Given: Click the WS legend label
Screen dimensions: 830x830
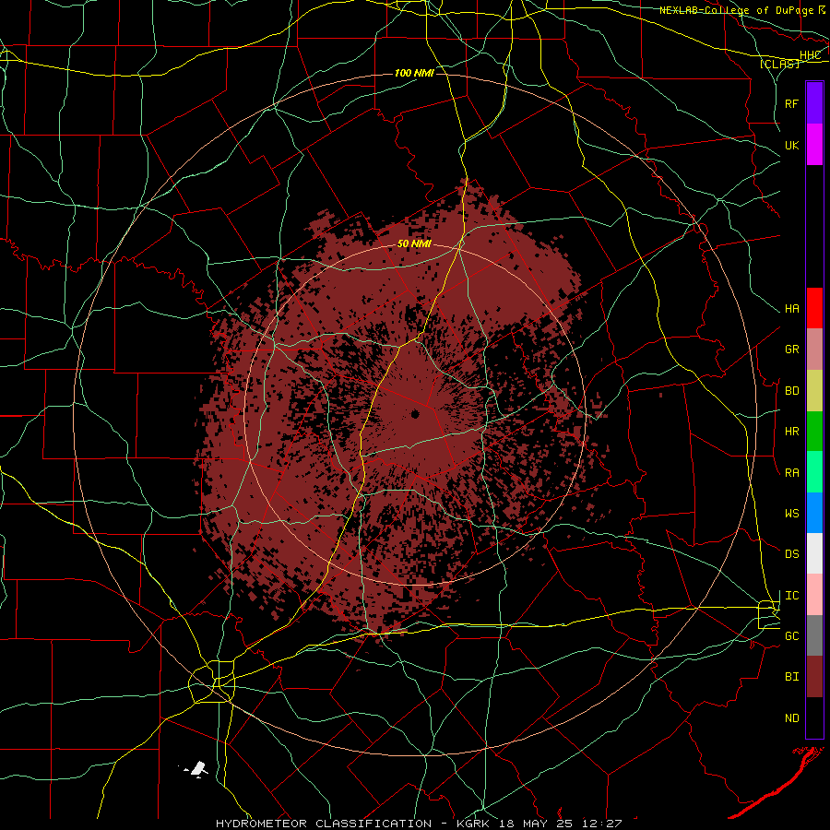Looking at the screenshot, I should [792, 514].
